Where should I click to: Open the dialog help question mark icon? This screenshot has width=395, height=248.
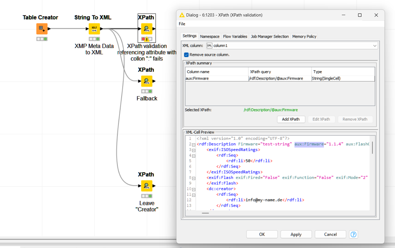(353, 234)
